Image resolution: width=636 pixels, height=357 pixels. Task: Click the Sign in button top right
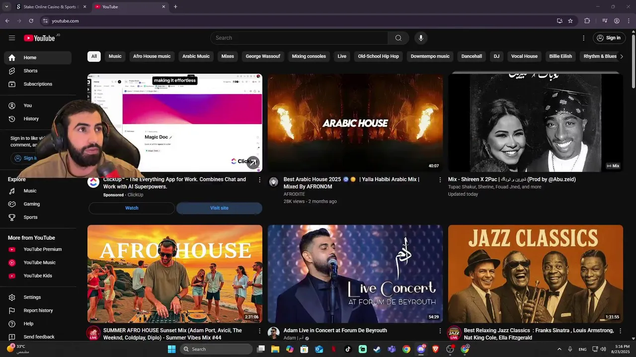coord(609,38)
